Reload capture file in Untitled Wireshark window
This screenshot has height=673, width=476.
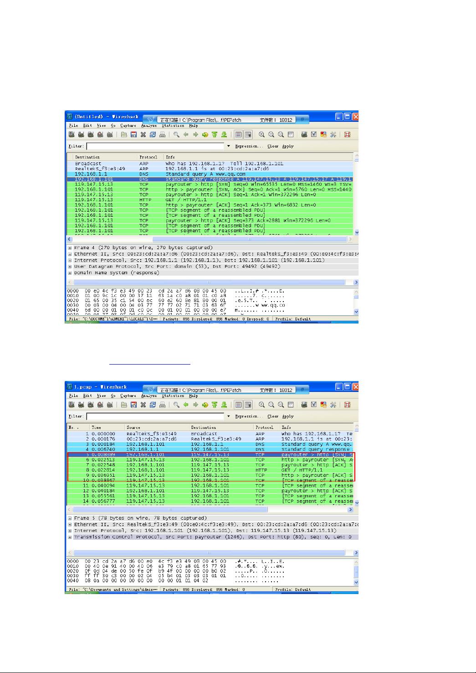[153, 135]
